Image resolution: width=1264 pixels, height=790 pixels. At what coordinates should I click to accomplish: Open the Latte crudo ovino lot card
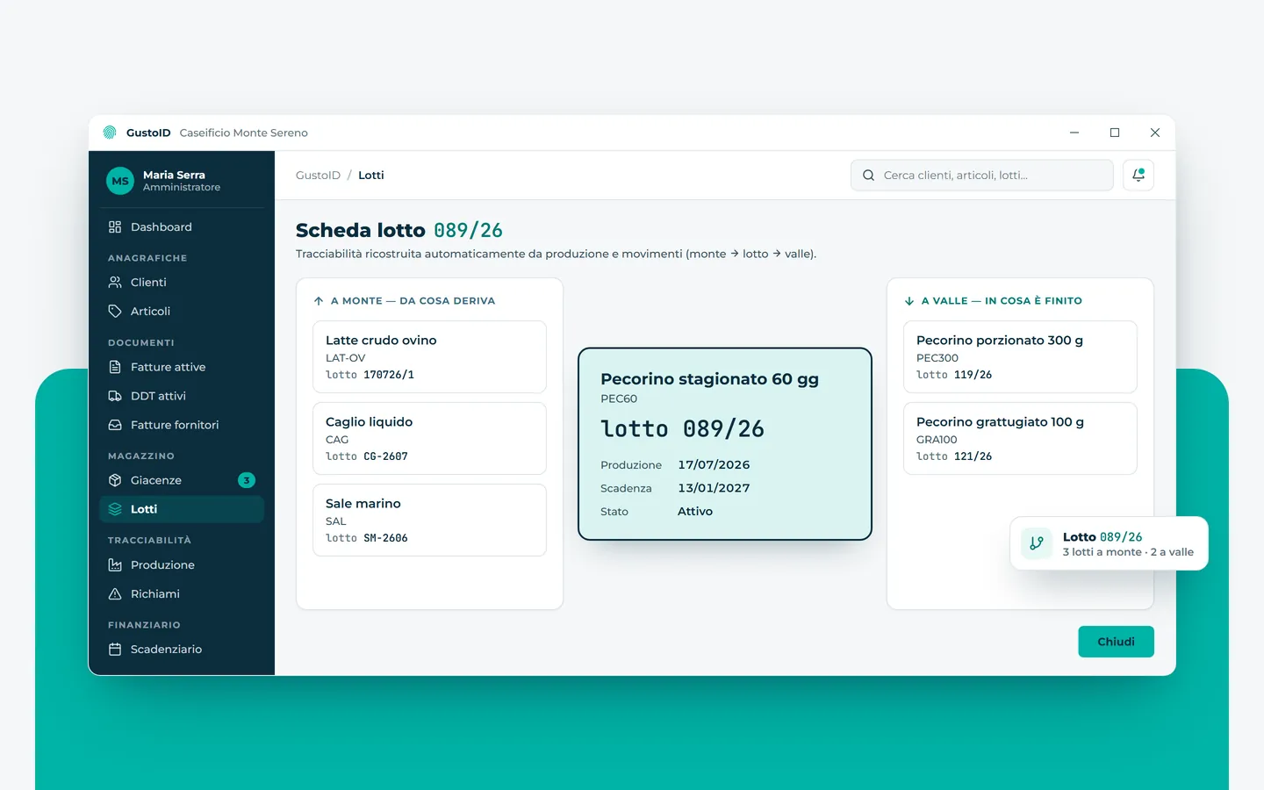(x=429, y=356)
